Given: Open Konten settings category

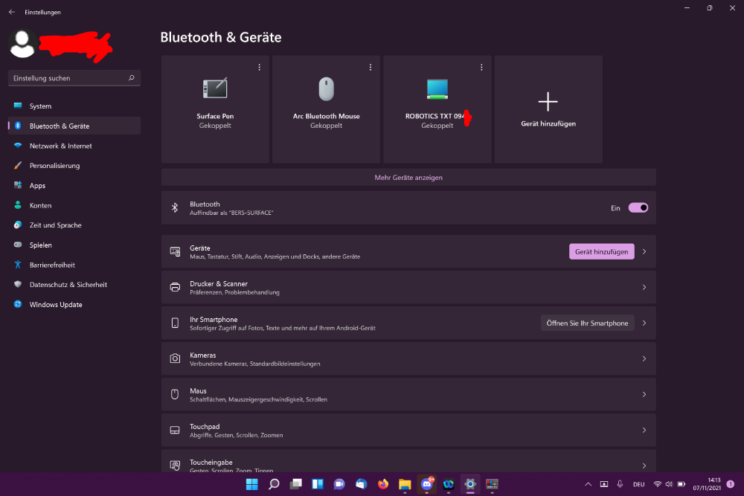Looking at the screenshot, I should pos(74,205).
